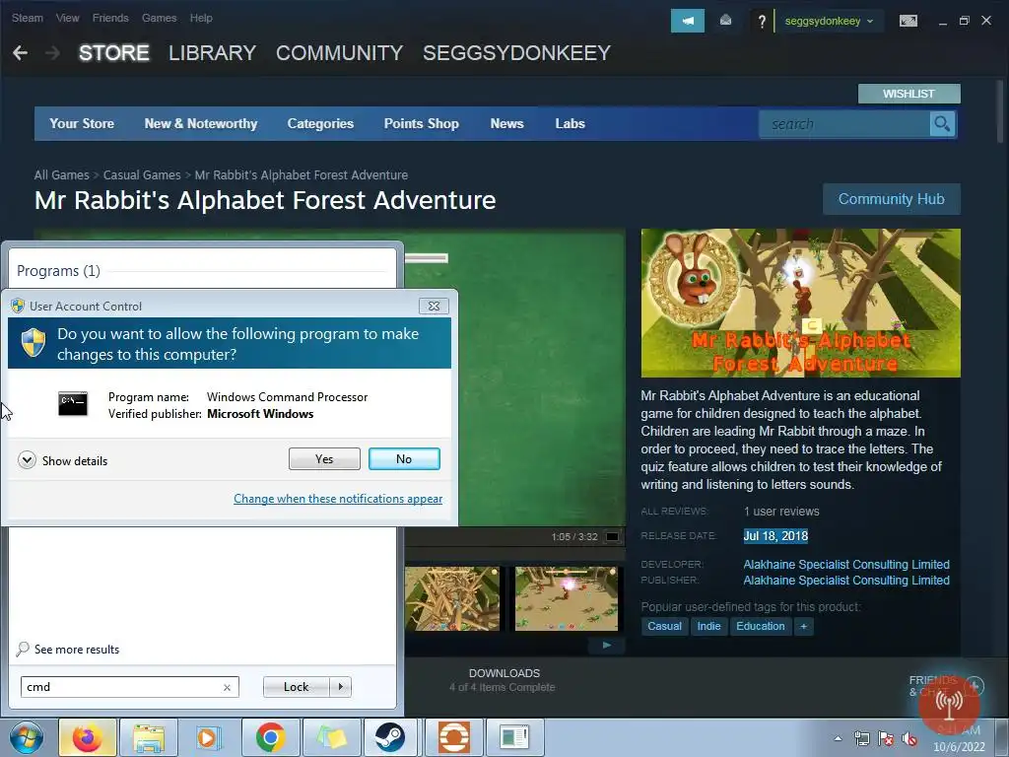Screen dimensions: 1009x757
Task: Click the Steam back arrow
Action: click(20, 53)
